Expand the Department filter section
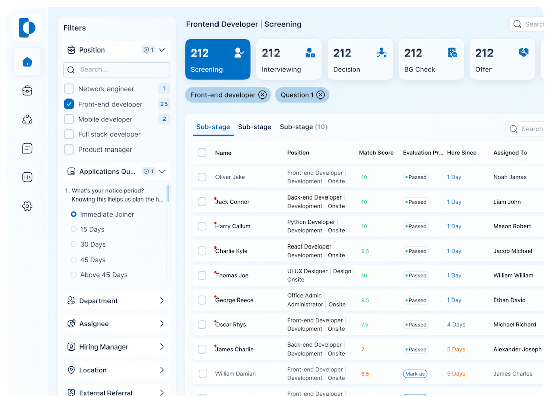The image size is (545, 397). (x=162, y=301)
